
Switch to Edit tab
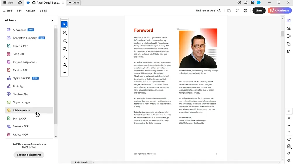19,11
